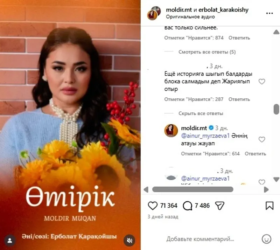The width and height of the screenshot is (280, 250).
Task: Like the post with the heart icon
Action: pos(153,206)
